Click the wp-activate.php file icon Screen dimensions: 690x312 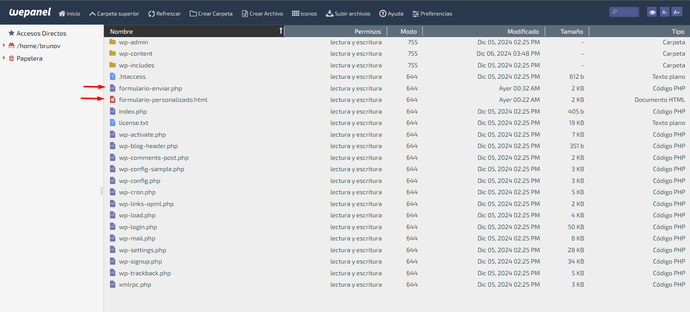[x=113, y=134]
